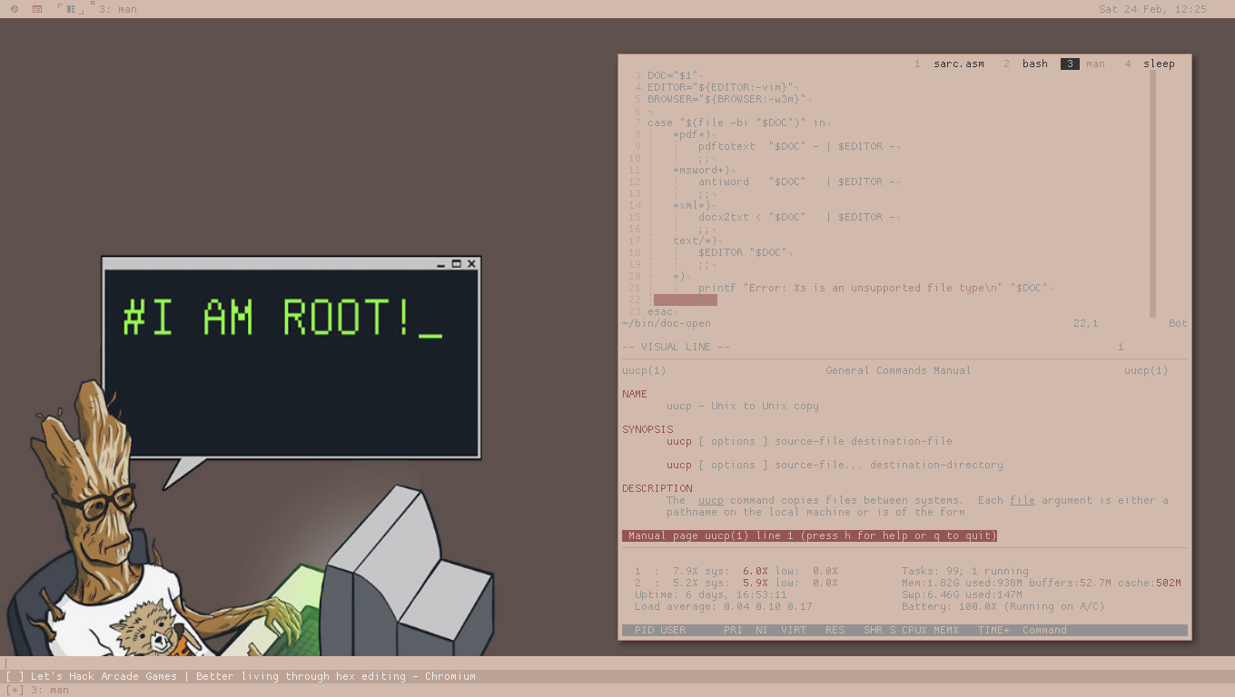
Task: Click the 'Mem:1.82G used:938M' line in htop
Action: coord(1042,583)
